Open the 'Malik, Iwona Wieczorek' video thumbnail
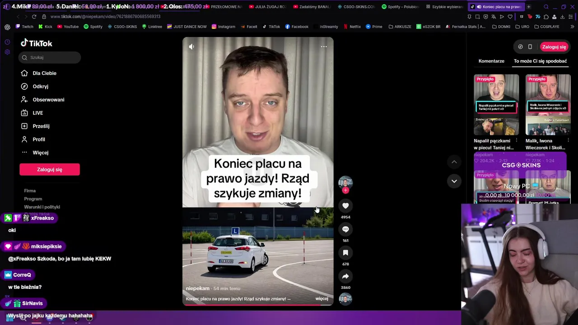 [548, 105]
